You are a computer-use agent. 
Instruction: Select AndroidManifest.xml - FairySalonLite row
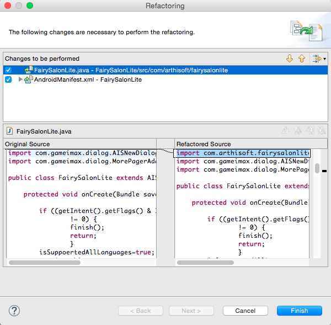(165, 79)
